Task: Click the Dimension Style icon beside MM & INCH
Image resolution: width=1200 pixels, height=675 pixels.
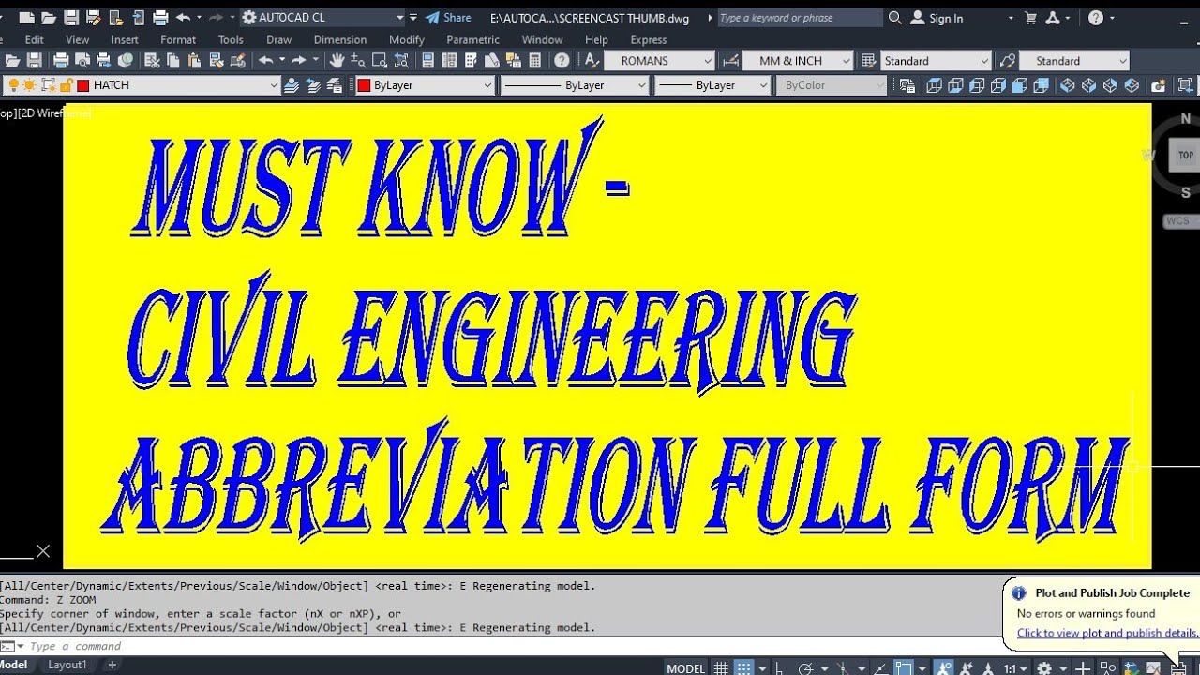Action: (x=731, y=61)
